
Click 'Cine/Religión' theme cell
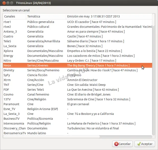[x=37, y=99]
